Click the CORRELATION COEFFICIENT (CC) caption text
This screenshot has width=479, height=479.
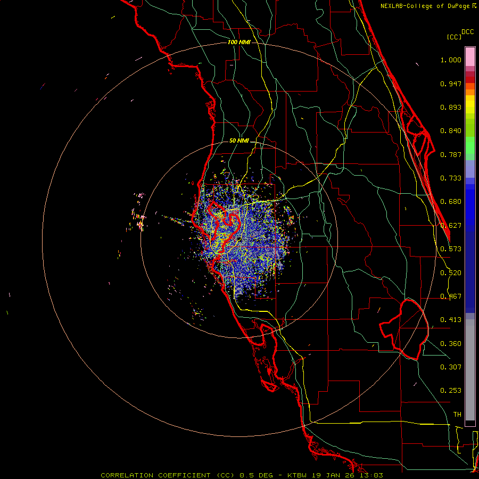[168, 475]
